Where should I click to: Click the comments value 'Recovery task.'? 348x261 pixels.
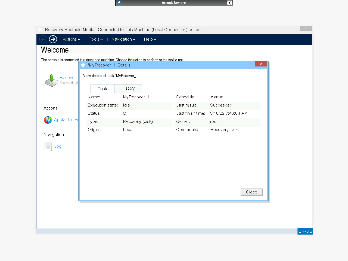click(224, 130)
